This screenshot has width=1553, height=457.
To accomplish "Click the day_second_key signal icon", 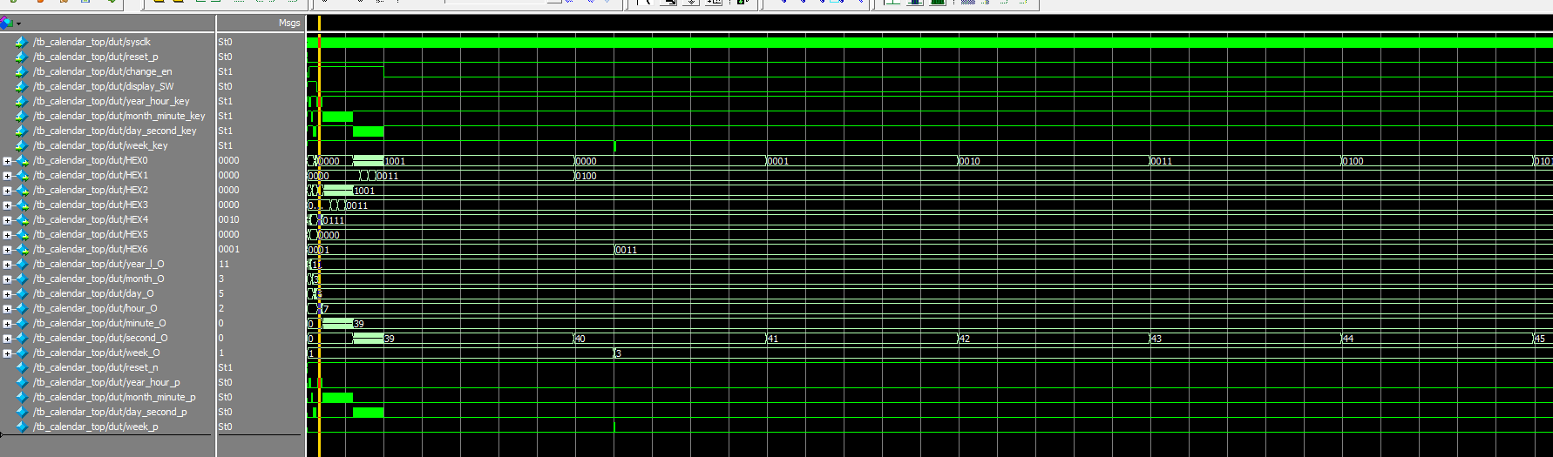I will tap(22, 131).
